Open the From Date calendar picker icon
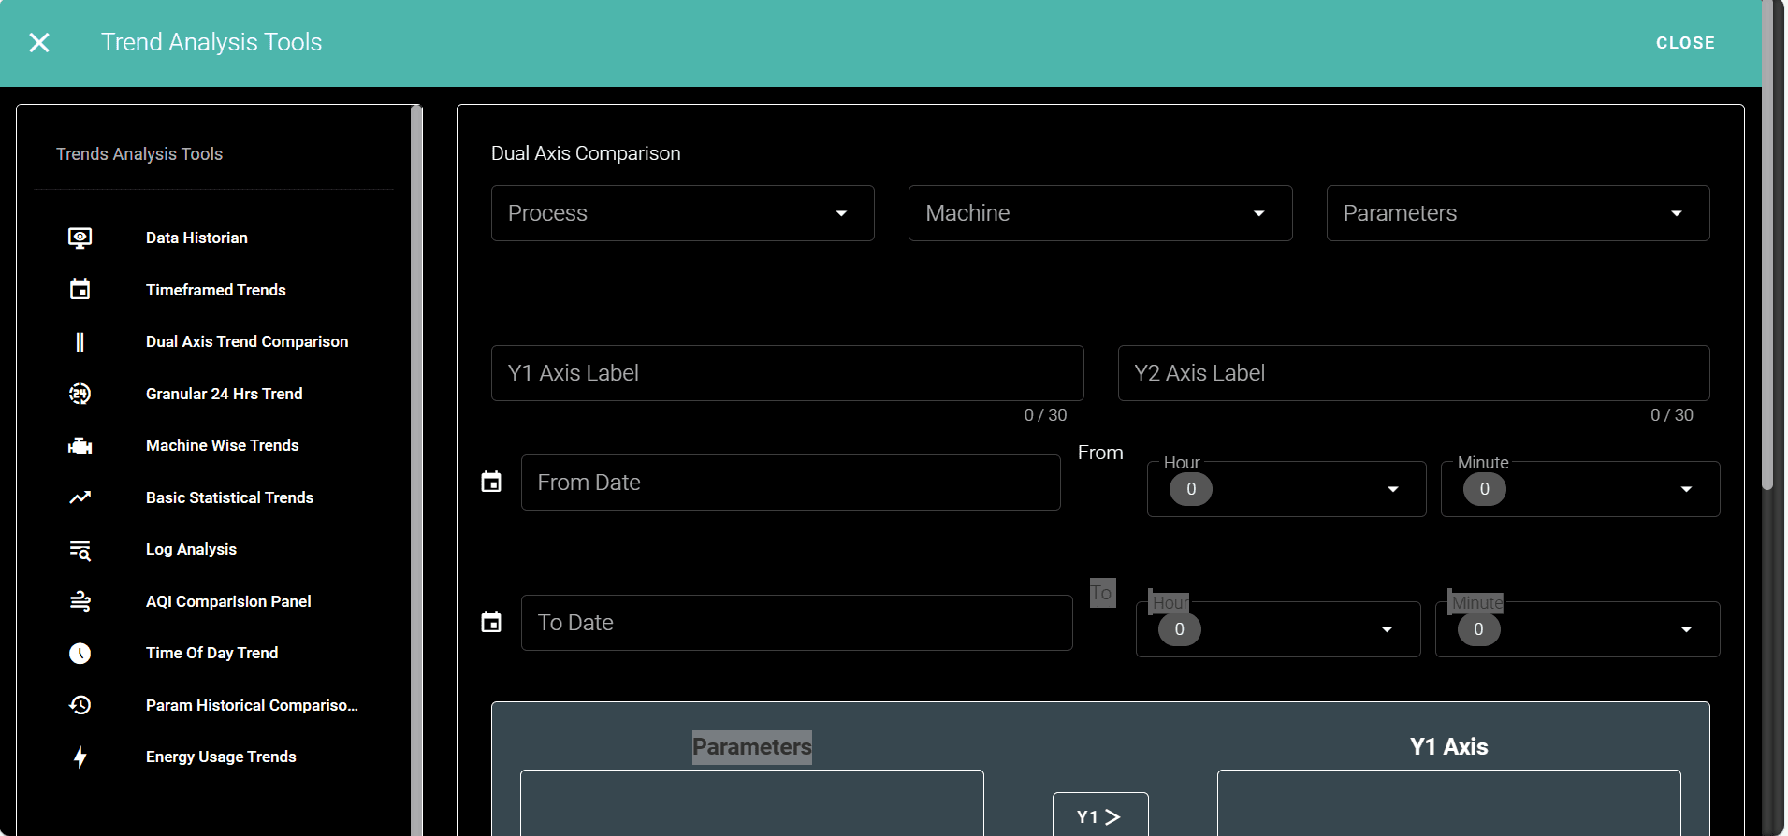 (491, 483)
